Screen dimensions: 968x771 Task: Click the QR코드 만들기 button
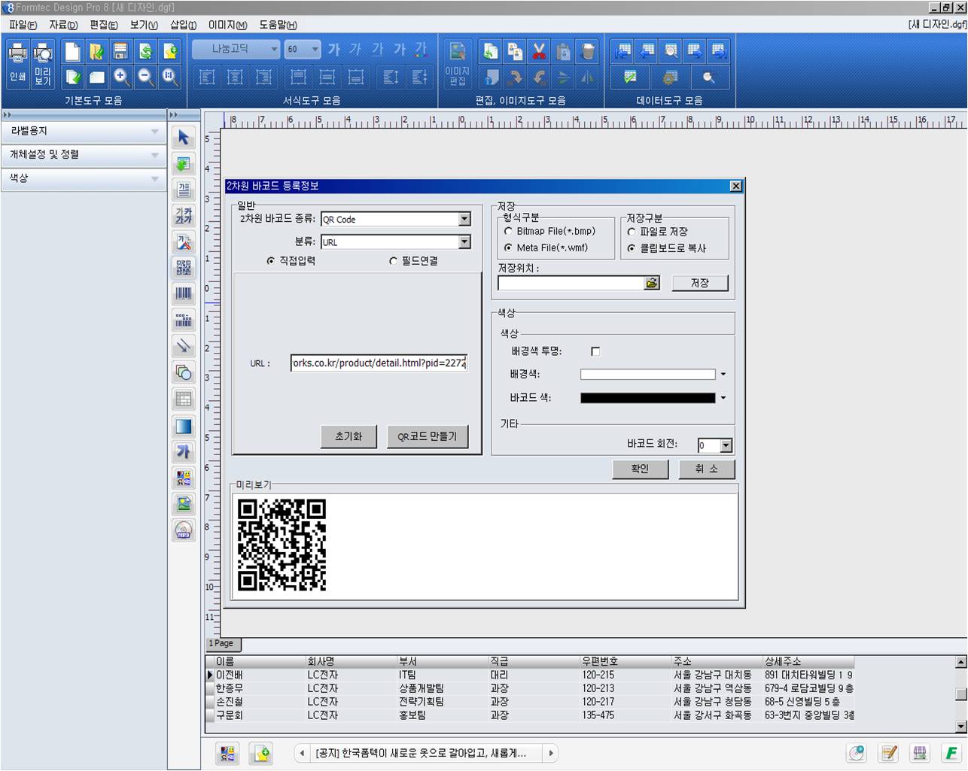coord(428,436)
